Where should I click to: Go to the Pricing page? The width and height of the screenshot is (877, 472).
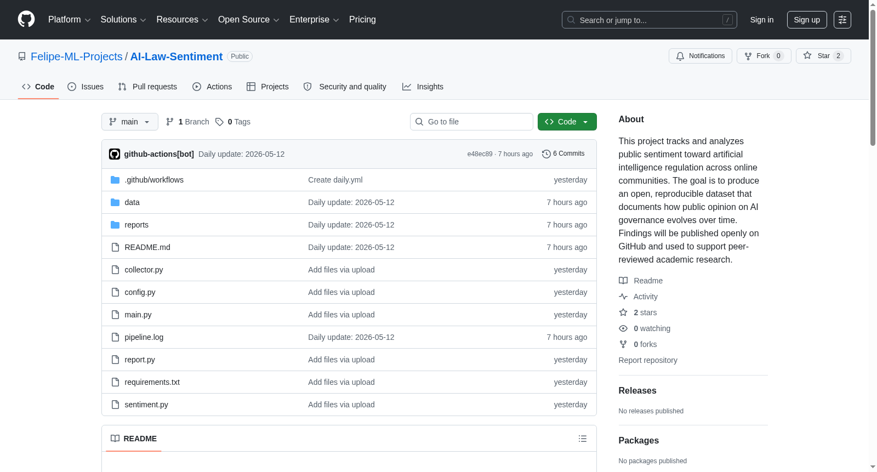(x=362, y=20)
